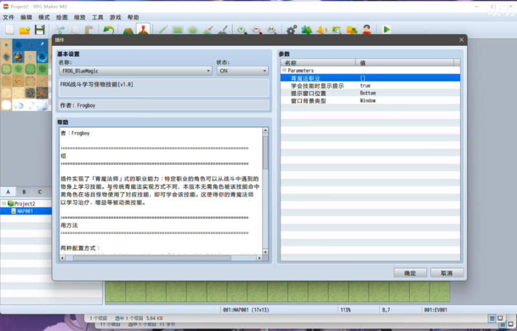Collapse the Parameters group
The width and height of the screenshot is (517, 331).
coord(284,70)
